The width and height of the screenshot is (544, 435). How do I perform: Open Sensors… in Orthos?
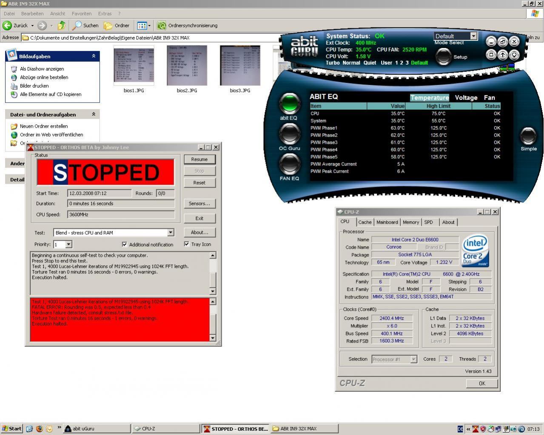[x=199, y=204]
